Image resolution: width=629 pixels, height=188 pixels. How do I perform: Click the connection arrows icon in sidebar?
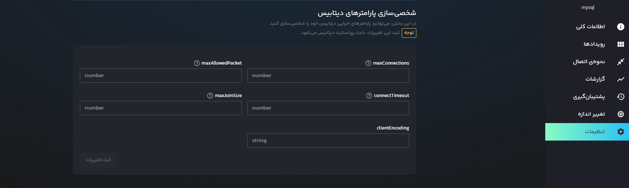[x=620, y=62]
